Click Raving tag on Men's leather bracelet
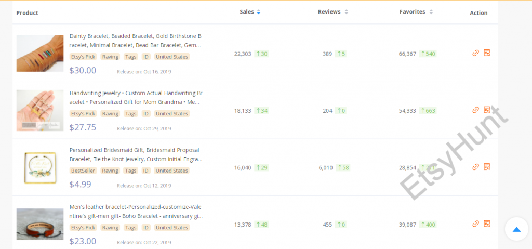 tap(110, 228)
